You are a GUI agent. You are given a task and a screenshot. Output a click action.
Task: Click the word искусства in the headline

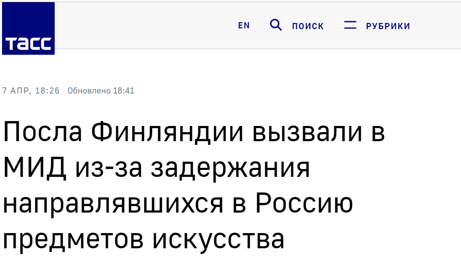tap(218, 240)
